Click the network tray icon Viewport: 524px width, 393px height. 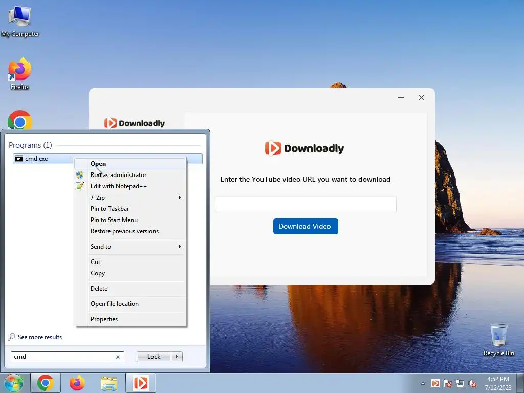click(x=460, y=383)
